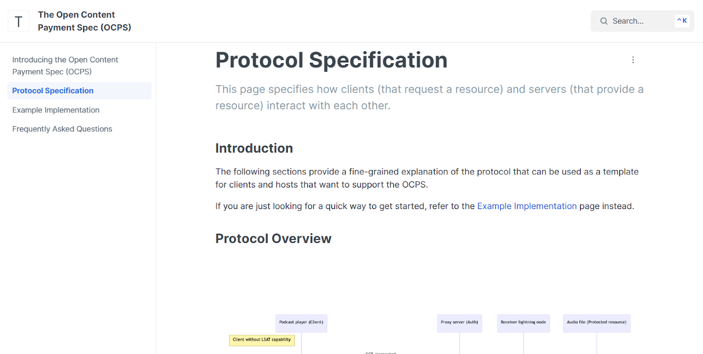Image resolution: width=703 pixels, height=354 pixels.
Task: Select the Audio file (Protected resource) box
Action: (596, 322)
